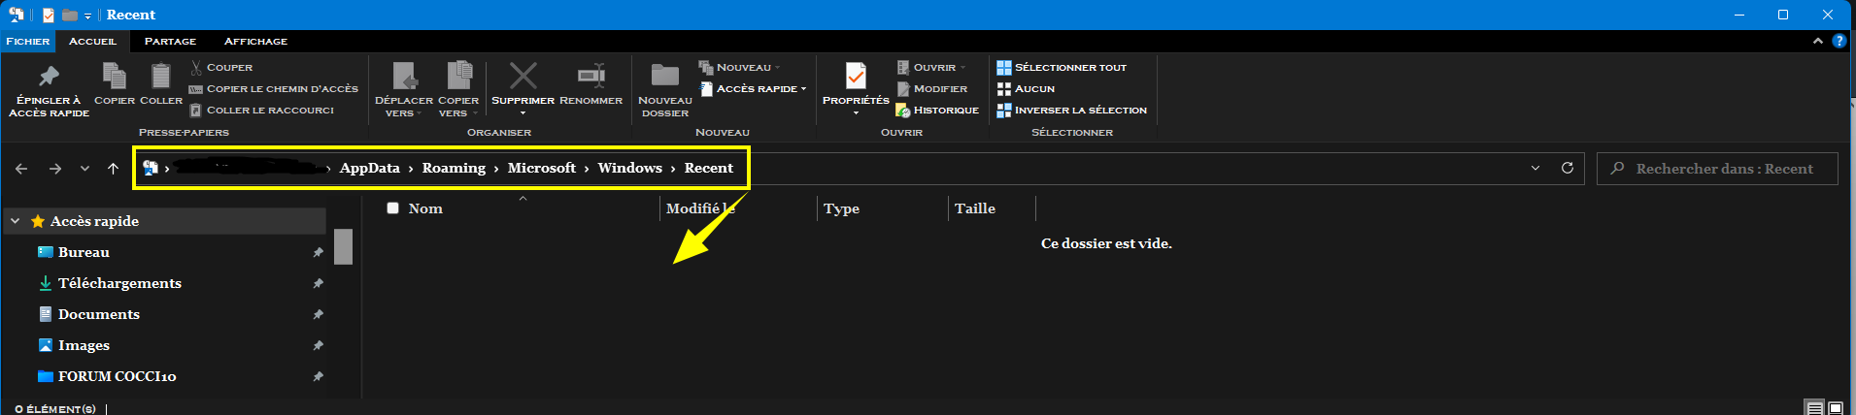Click the new folder icon in title bar
Image resolution: width=1856 pixels, height=415 pixels.
point(70,15)
